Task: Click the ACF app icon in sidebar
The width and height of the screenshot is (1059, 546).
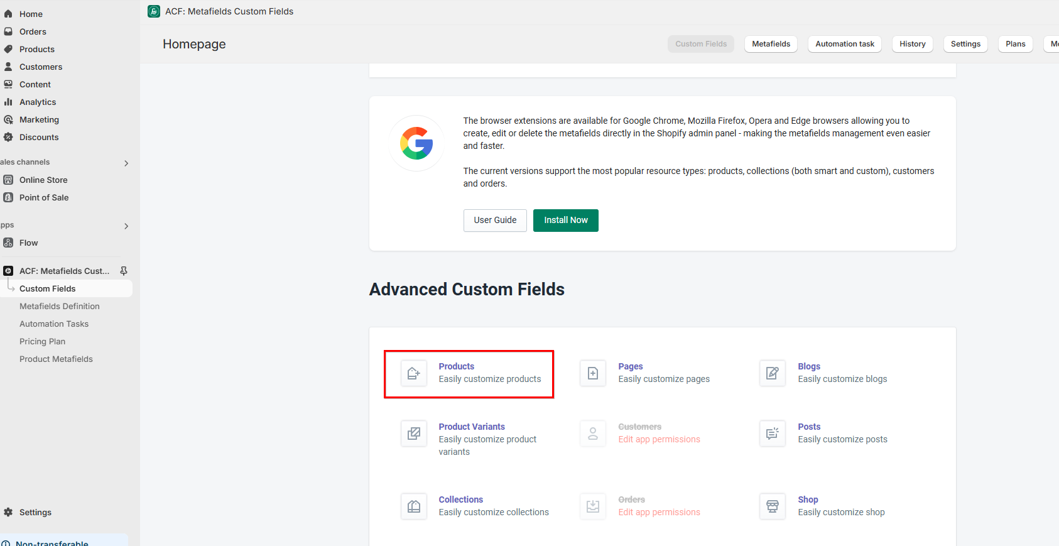Action: click(8, 271)
